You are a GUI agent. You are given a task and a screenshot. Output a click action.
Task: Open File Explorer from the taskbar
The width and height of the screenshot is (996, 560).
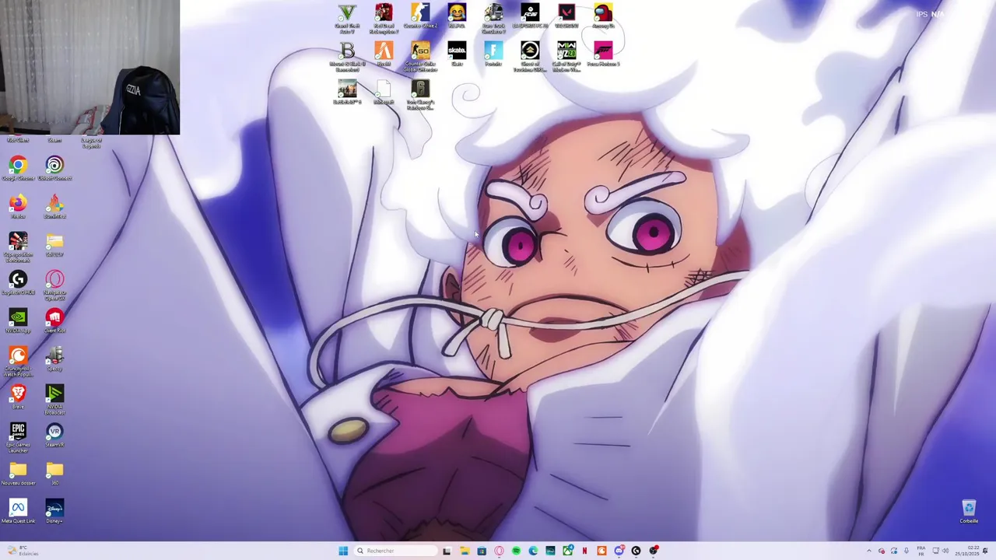(465, 551)
